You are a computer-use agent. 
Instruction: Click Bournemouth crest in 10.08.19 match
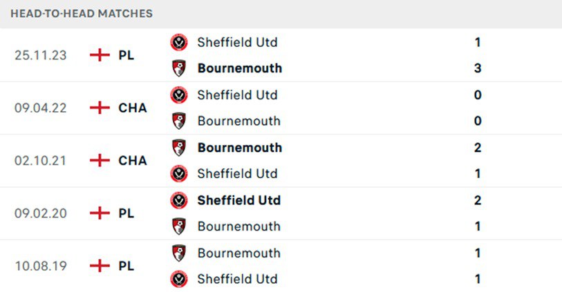(x=179, y=253)
